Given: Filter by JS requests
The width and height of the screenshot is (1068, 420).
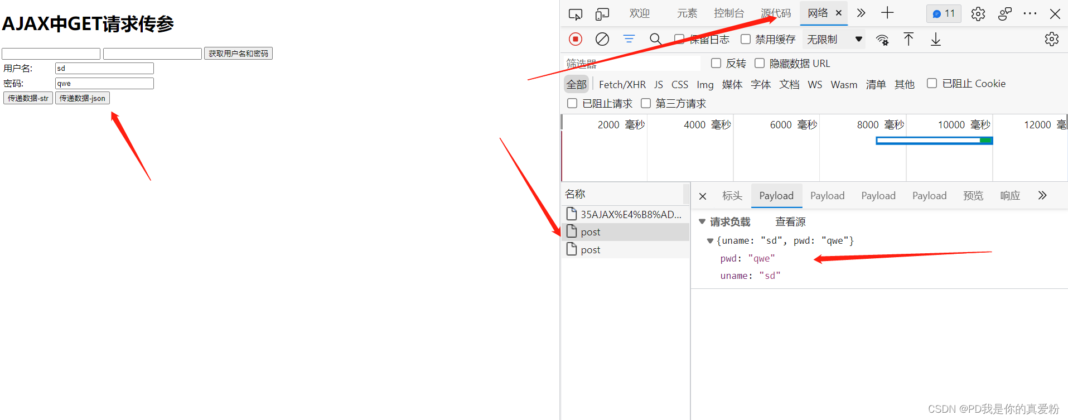Looking at the screenshot, I should (x=659, y=84).
